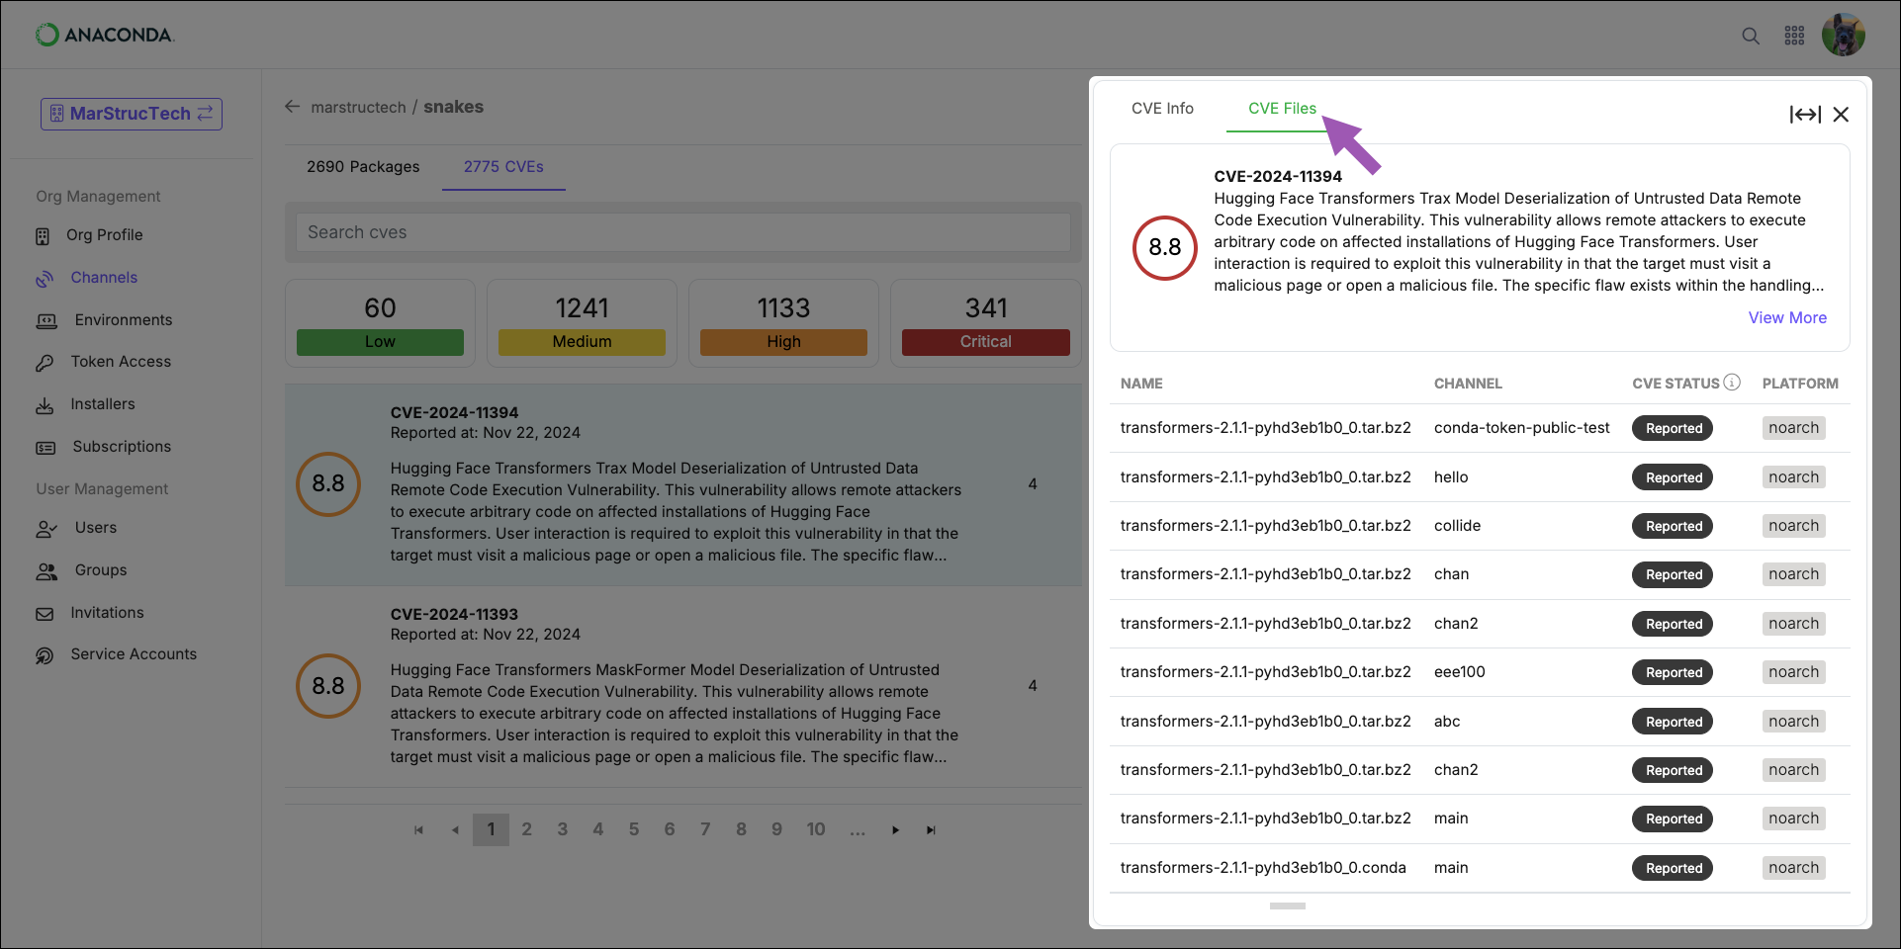
Task: Go to next CVE page
Action: tap(895, 830)
